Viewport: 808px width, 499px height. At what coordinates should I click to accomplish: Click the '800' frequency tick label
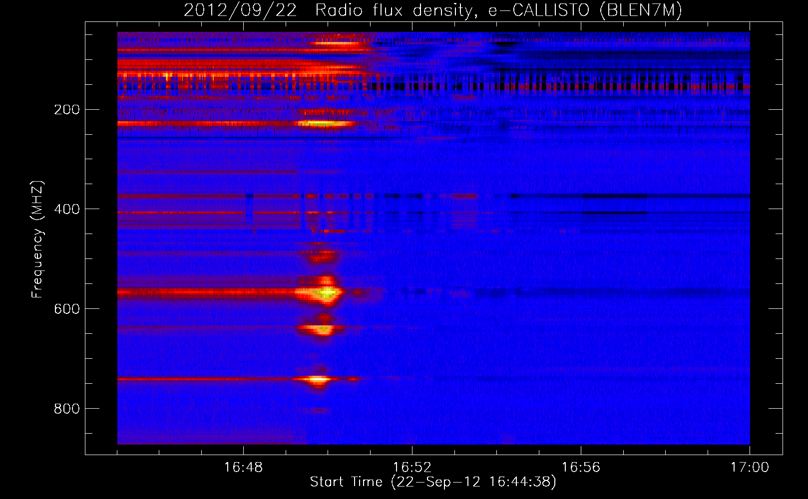67,409
